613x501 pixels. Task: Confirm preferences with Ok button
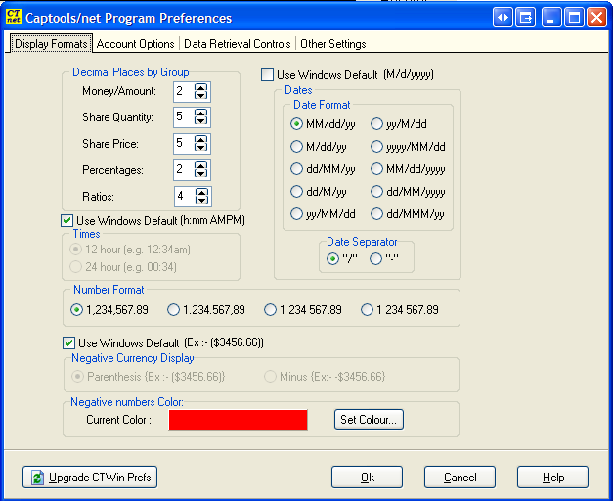(x=367, y=478)
